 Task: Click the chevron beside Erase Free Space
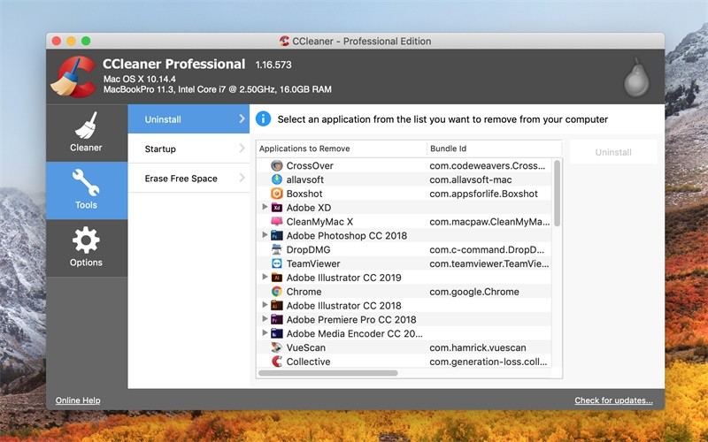click(242, 178)
